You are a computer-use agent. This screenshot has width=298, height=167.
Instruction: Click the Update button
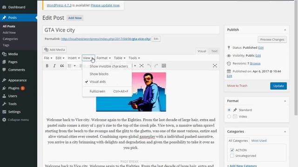coord(278,86)
